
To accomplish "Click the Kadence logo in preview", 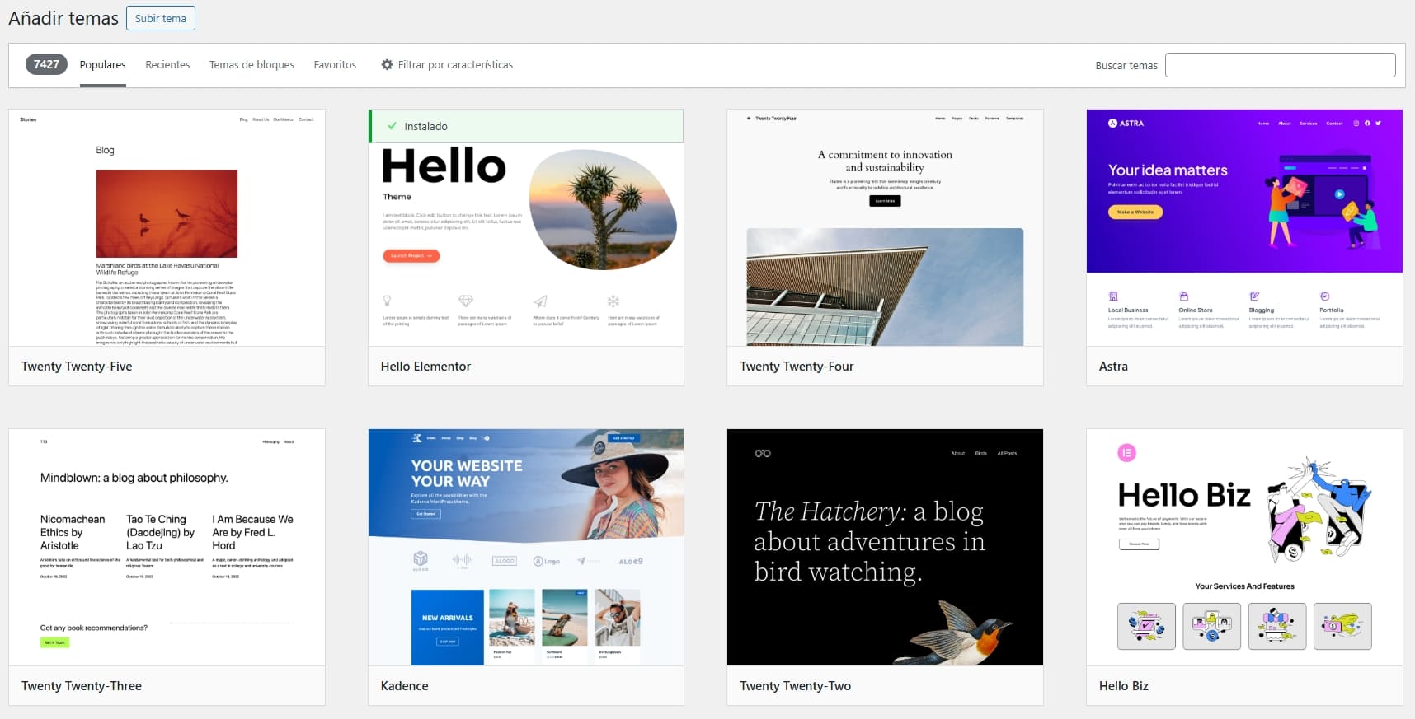I will pos(417,438).
